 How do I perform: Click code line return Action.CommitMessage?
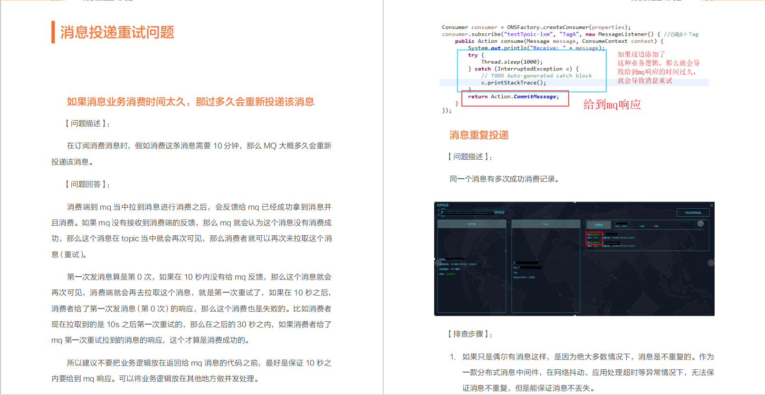(513, 96)
